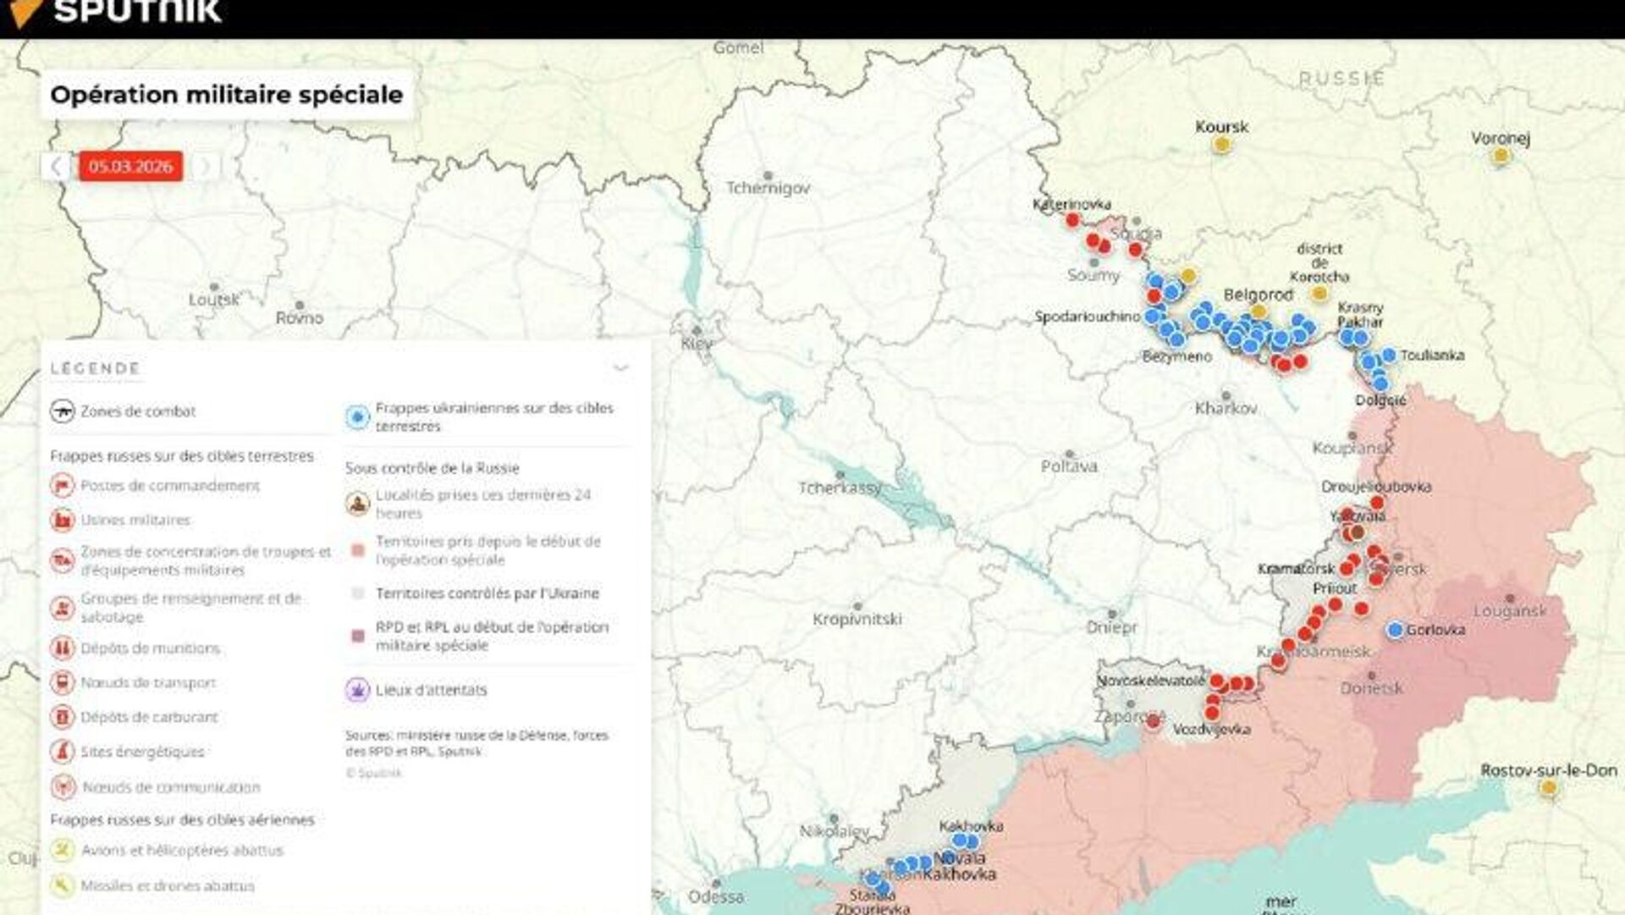Click the Frappes ukrainiennes blue marker icon
This screenshot has width=1625, height=915.
[x=357, y=416]
